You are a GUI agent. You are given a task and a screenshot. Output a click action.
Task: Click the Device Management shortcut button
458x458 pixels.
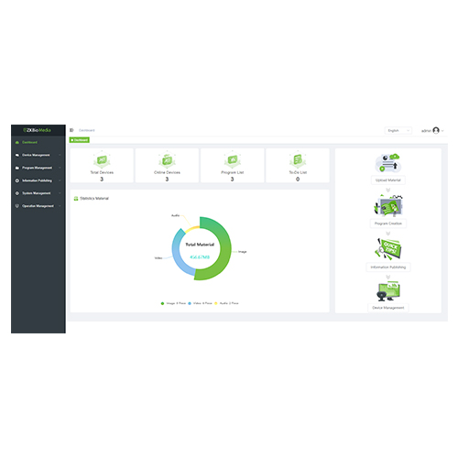388,308
